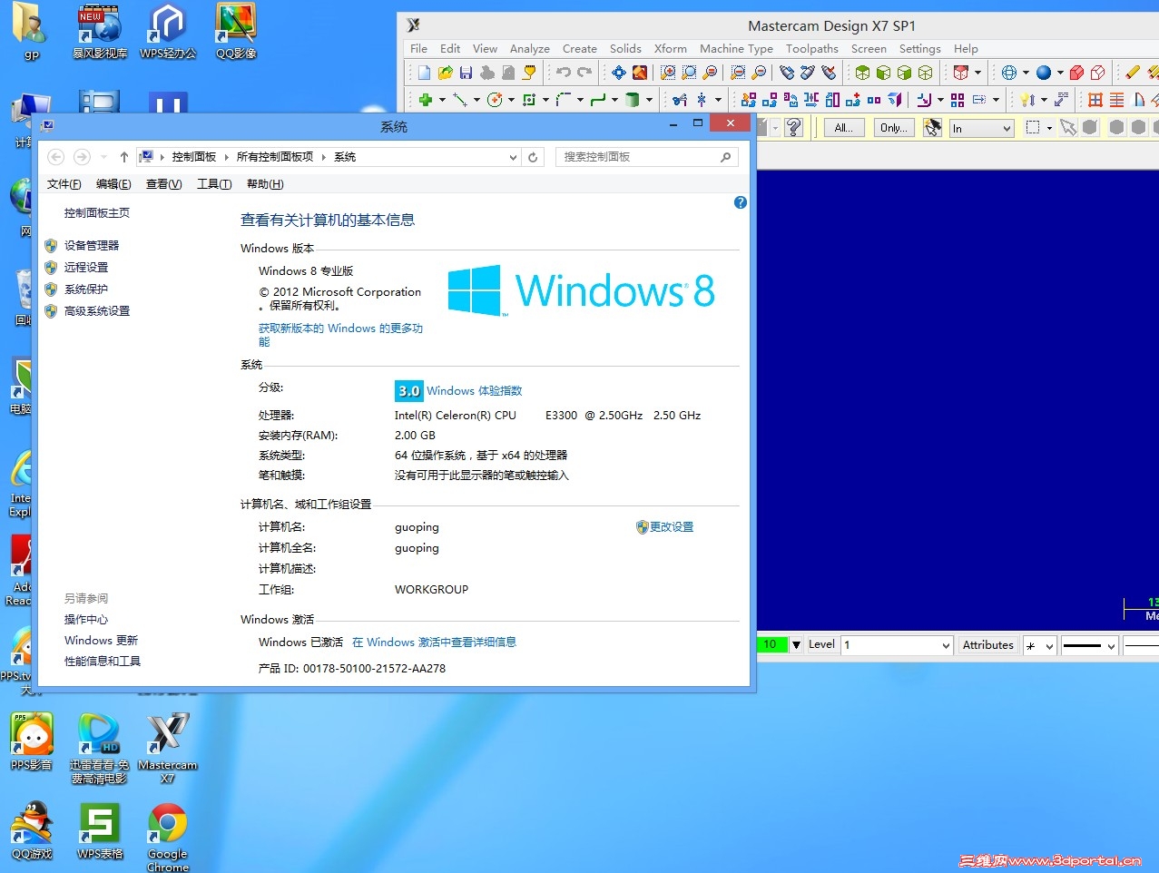Click the Fit to screen icon in Mastercam
Viewport: 1159px width, 873px height.
619,73
